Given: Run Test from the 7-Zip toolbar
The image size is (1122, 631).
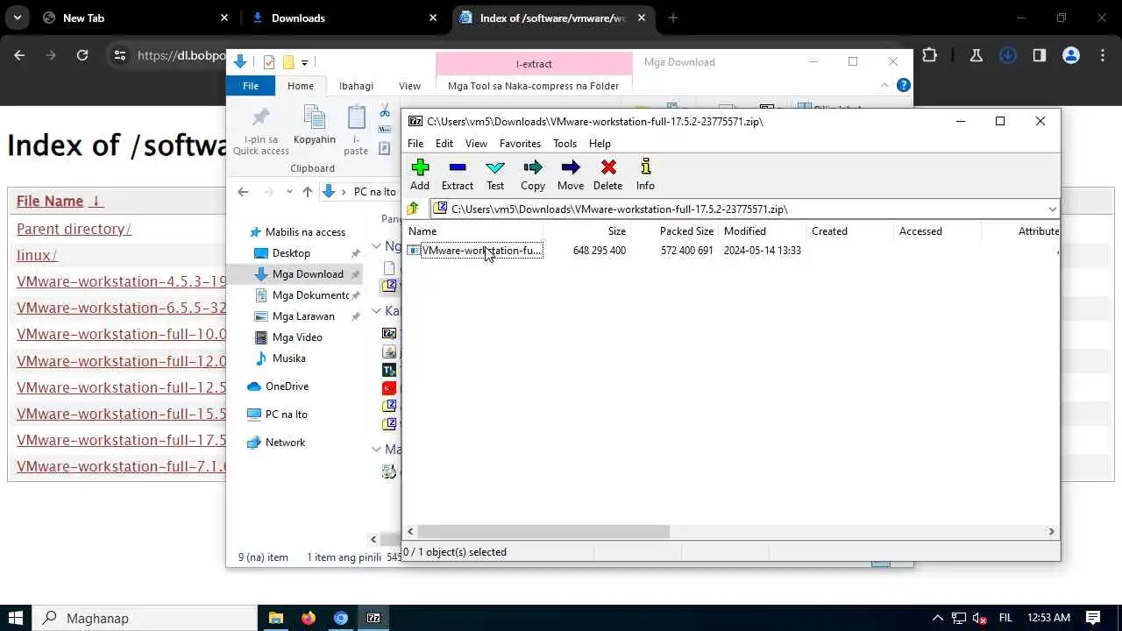Looking at the screenshot, I should click(495, 174).
